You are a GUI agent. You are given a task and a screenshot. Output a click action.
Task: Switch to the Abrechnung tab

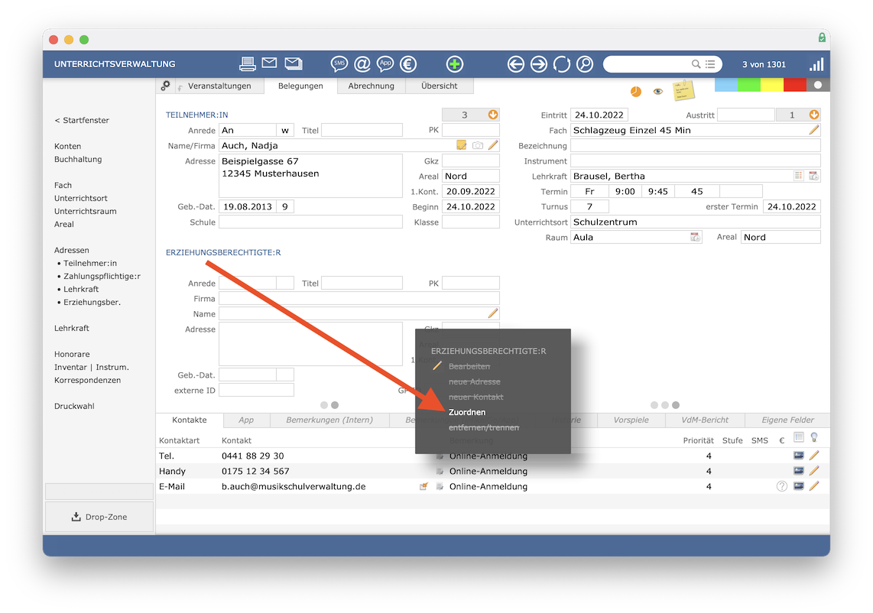click(x=372, y=86)
